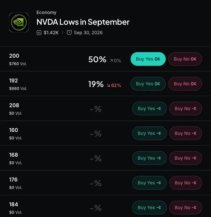
Task: Open the Economy category link
Action: click(47, 12)
